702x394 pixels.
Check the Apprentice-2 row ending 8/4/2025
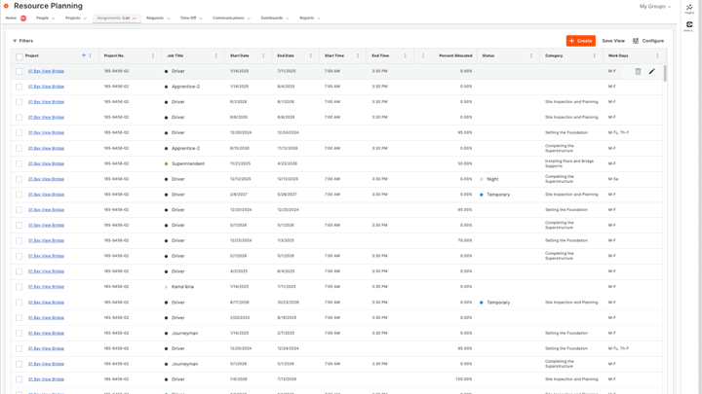[x=19, y=87]
